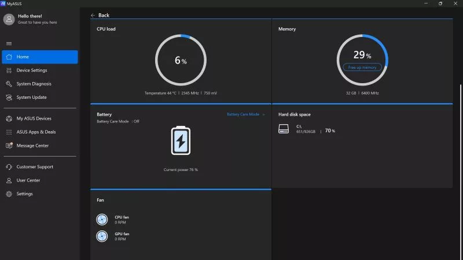
Task: Click the '70 %' disk usage value
Action: pyautogui.click(x=330, y=131)
